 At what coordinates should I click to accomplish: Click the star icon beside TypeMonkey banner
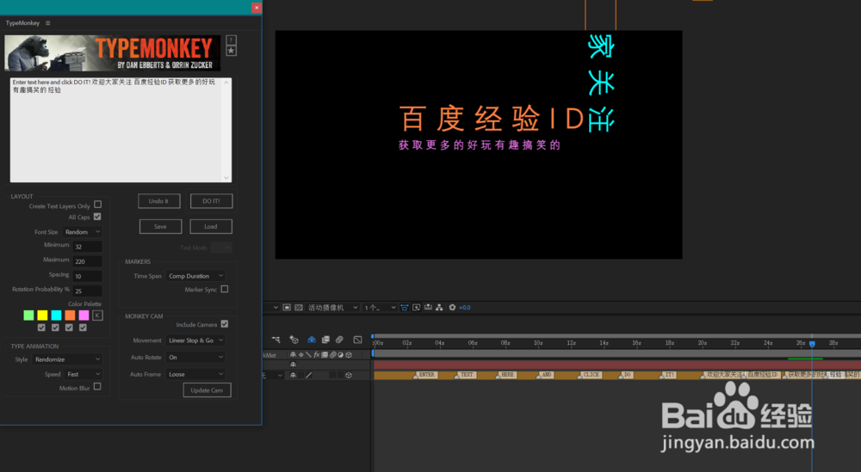[x=231, y=51]
